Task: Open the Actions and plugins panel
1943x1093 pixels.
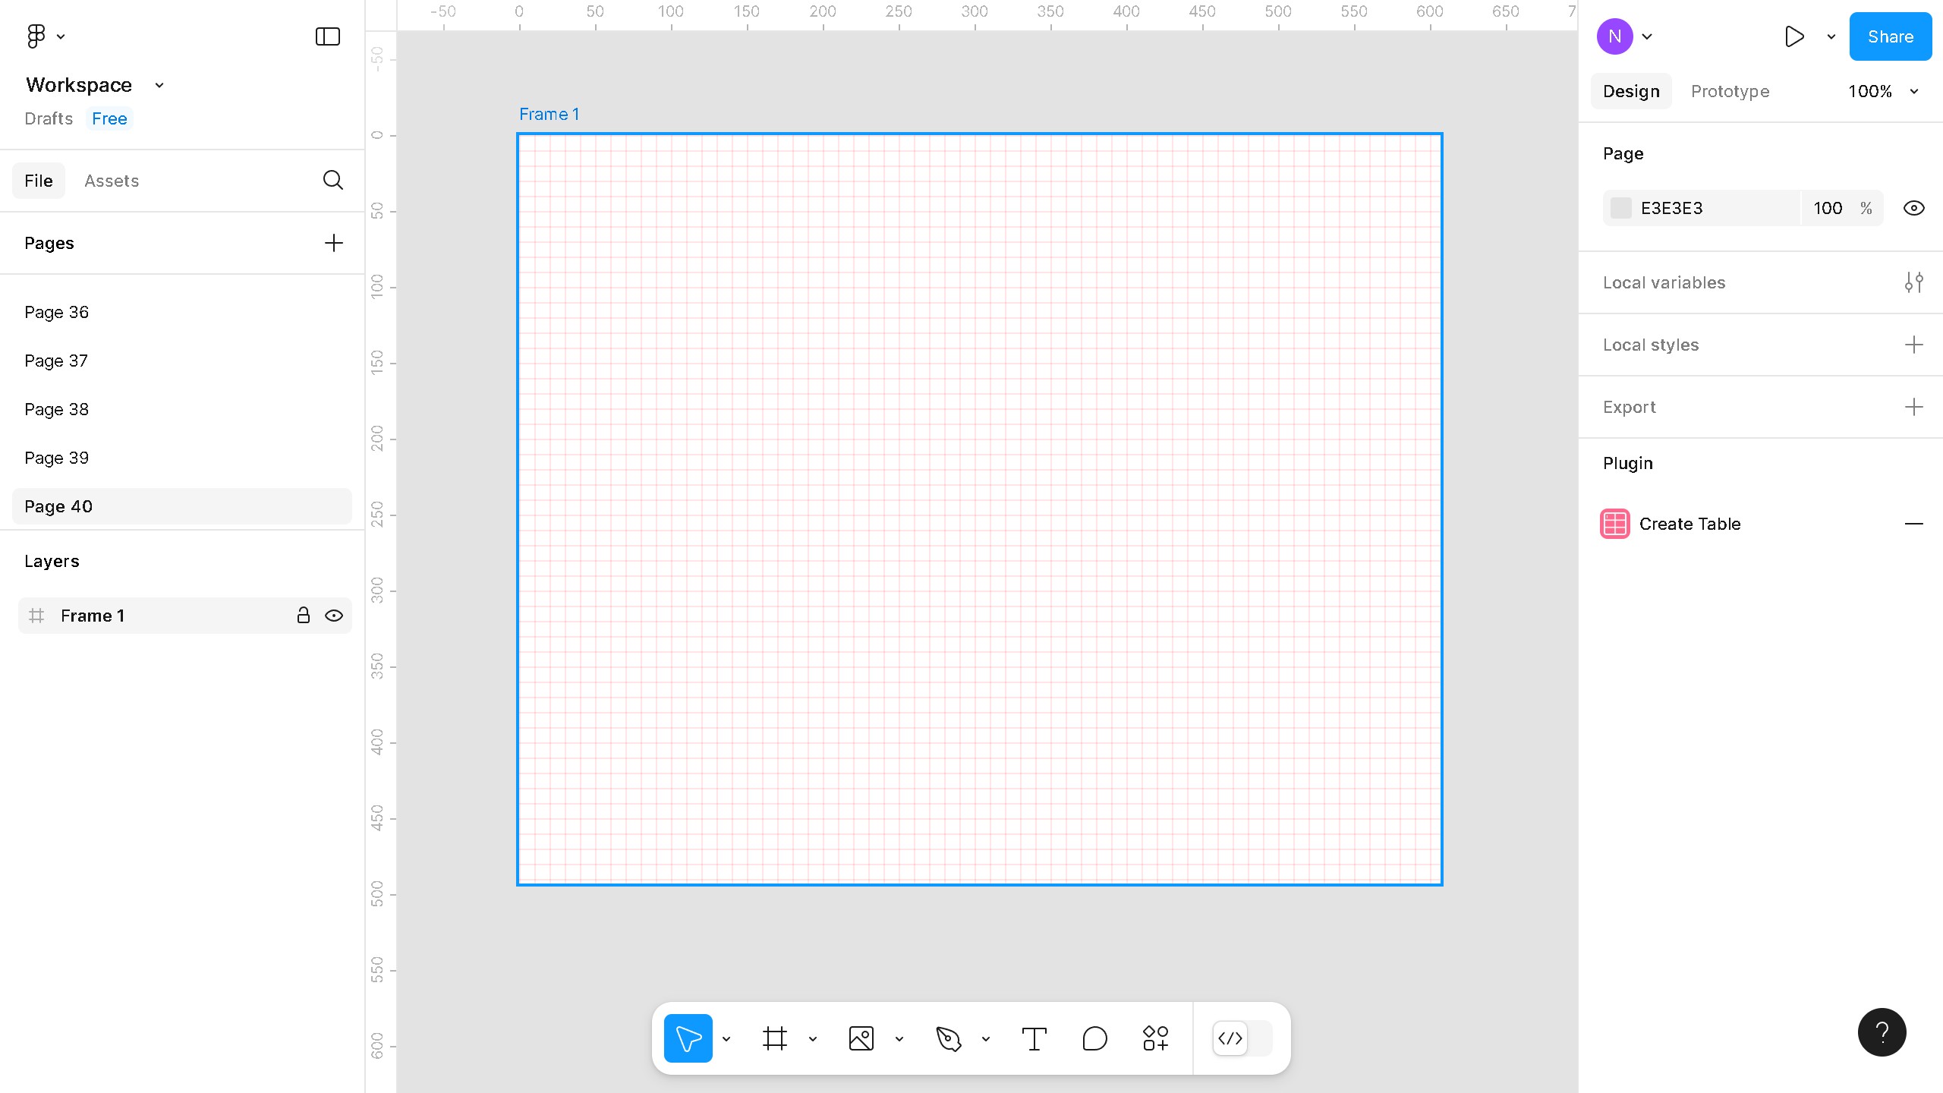Action: (x=1154, y=1038)
